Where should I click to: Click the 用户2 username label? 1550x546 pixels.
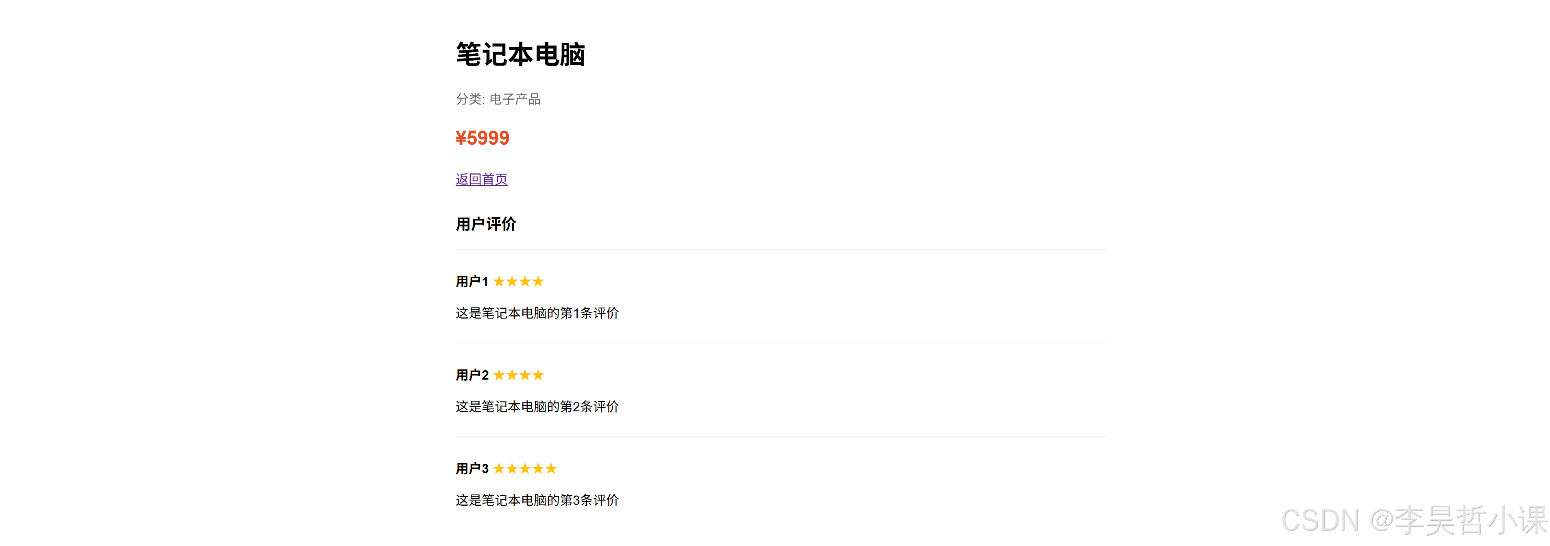[471, 374]
